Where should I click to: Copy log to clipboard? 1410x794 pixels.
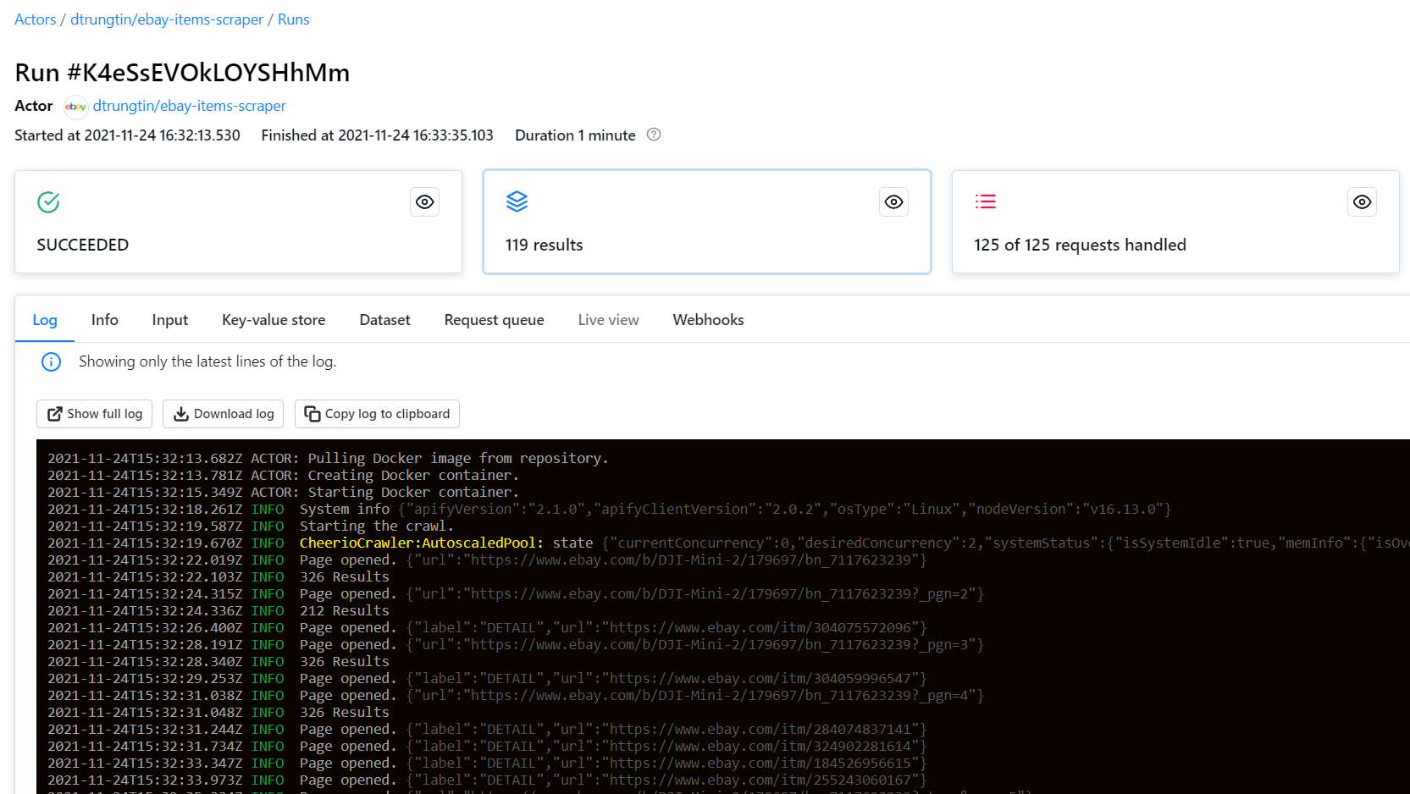377,414
